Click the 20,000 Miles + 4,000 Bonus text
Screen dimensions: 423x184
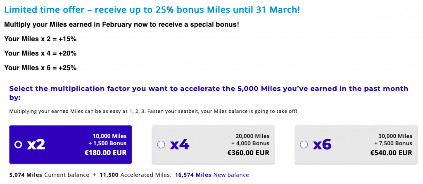(252, 140)
